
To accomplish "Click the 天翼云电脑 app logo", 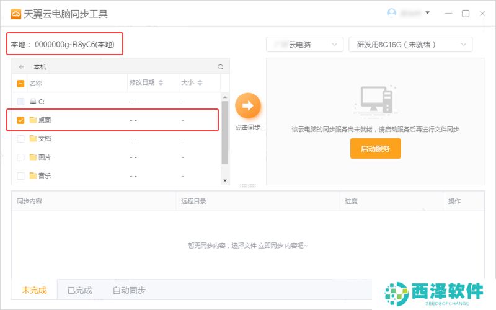I will coord(16,14).
